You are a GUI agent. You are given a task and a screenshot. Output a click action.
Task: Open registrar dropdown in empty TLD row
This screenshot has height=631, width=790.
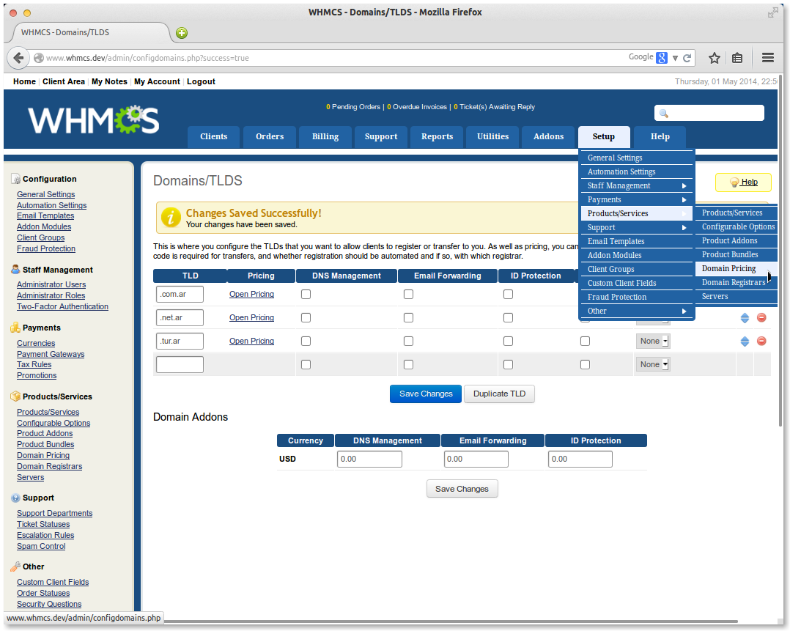click(x=653, y=364)
